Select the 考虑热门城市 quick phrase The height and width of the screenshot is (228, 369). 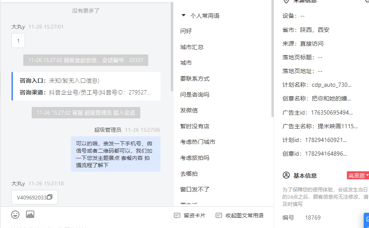pyautogui.click(x=198, y=142)
